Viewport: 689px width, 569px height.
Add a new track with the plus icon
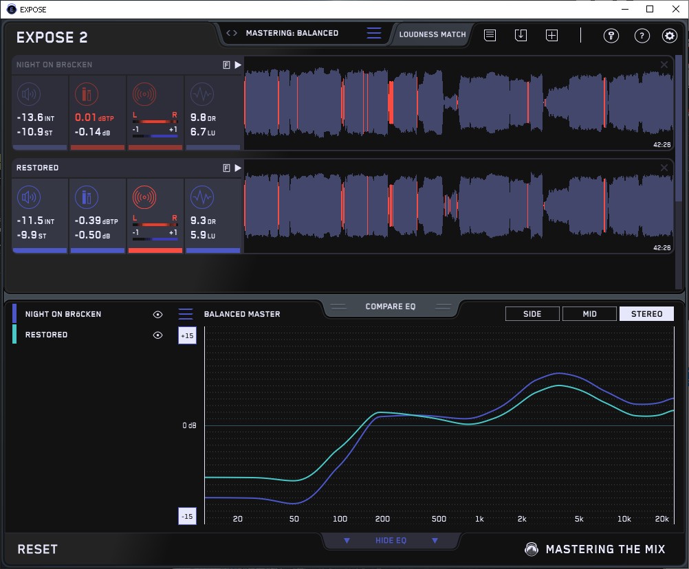pyautogui.click(x=552, y=35)
